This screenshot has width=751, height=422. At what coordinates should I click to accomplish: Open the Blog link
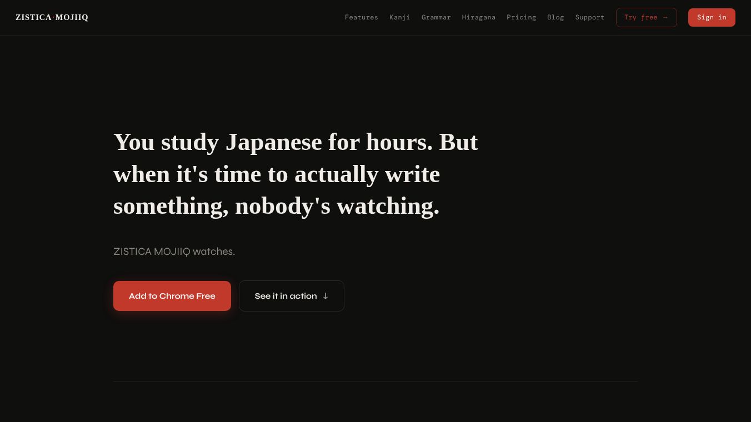(555, 17)
